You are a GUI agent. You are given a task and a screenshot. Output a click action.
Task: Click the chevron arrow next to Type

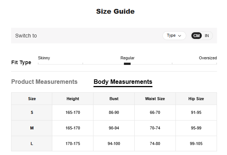click(180, 36)
